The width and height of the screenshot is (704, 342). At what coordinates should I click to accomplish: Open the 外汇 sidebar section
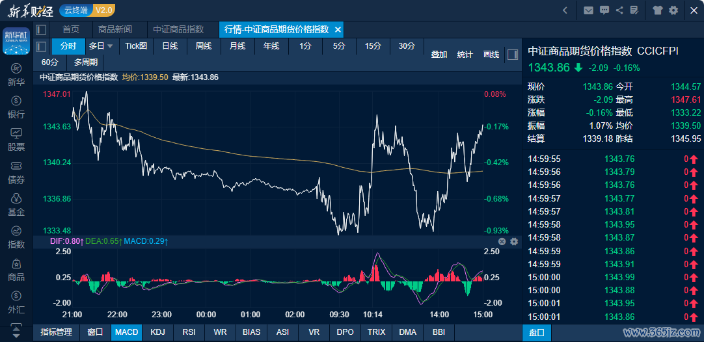point(16,303)
